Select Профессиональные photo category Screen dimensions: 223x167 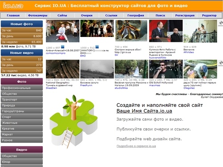(22, 88)
